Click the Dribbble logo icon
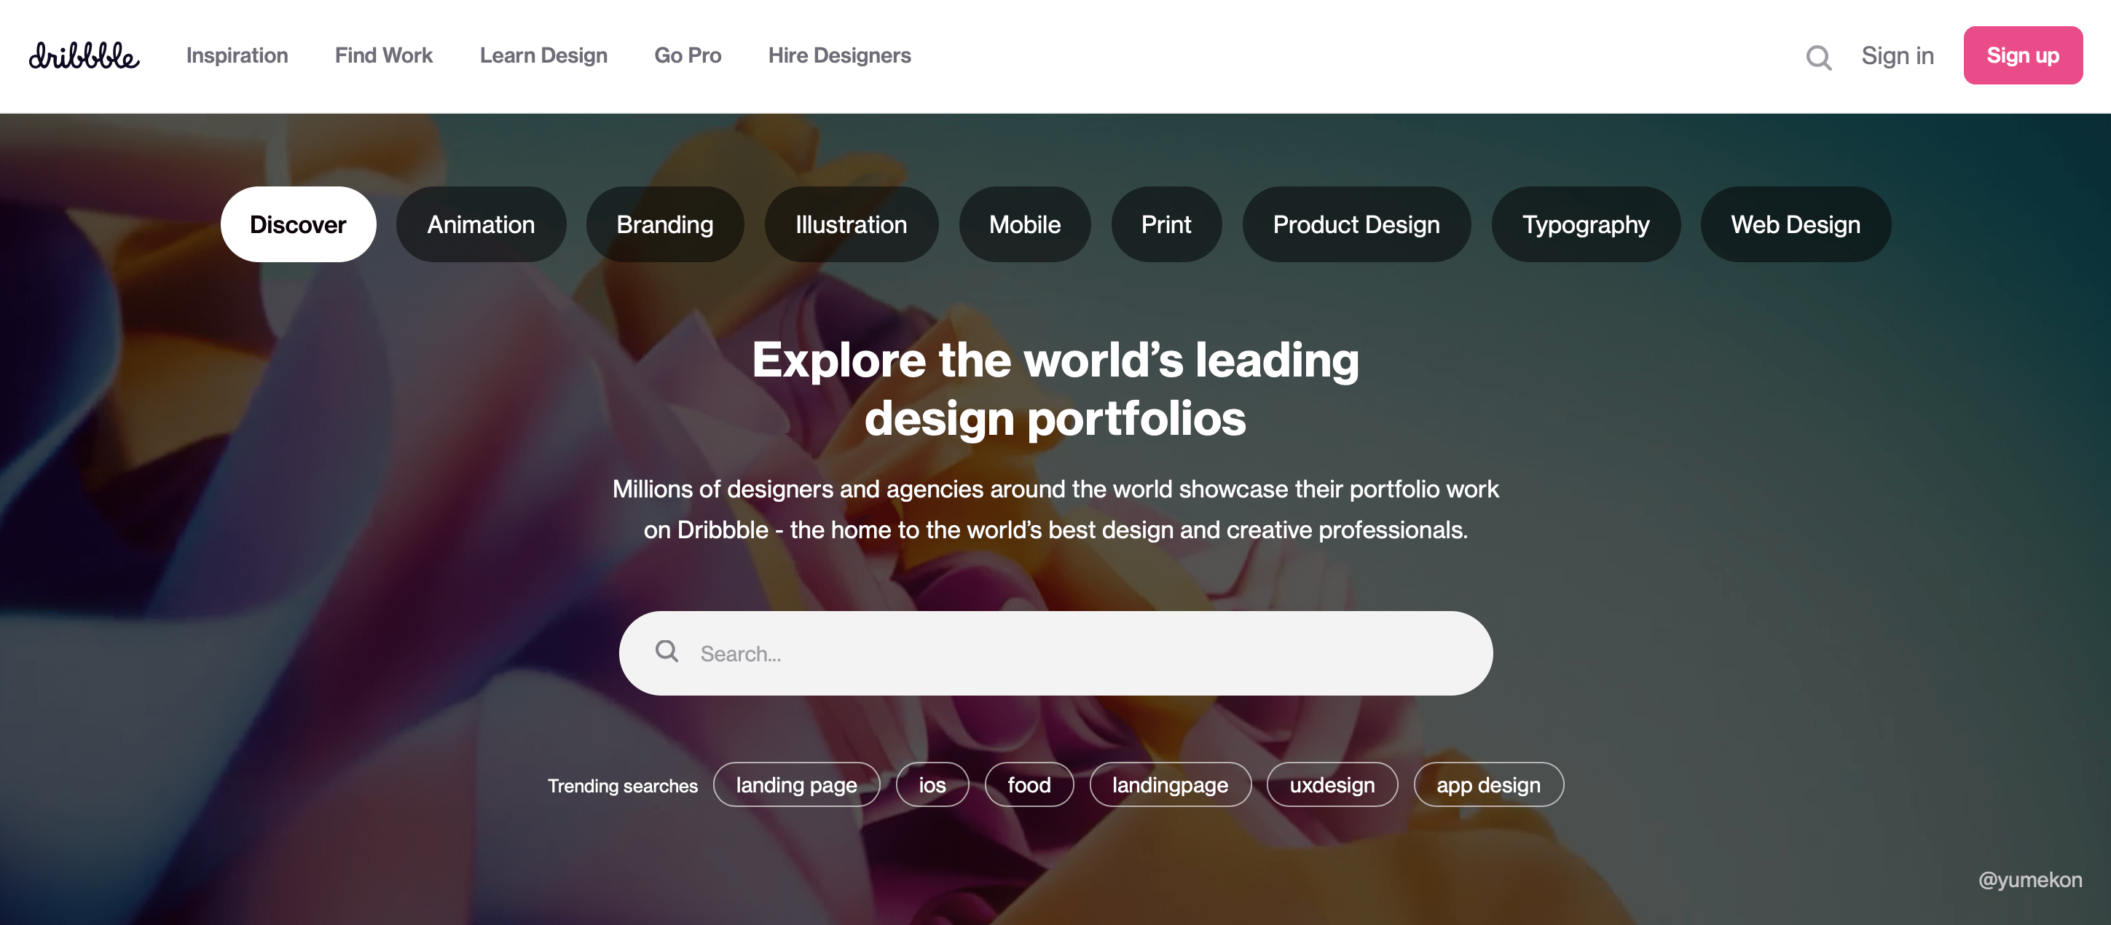Image resolution: width=2111 pixels, height=925 pixels. click(x=84, y=55)
